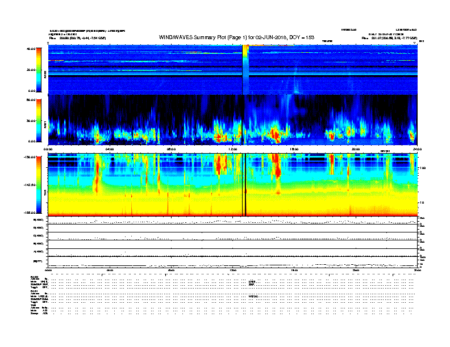Click the RAD2 color scale bar
The image size is (450, 347).
[39, 70]
